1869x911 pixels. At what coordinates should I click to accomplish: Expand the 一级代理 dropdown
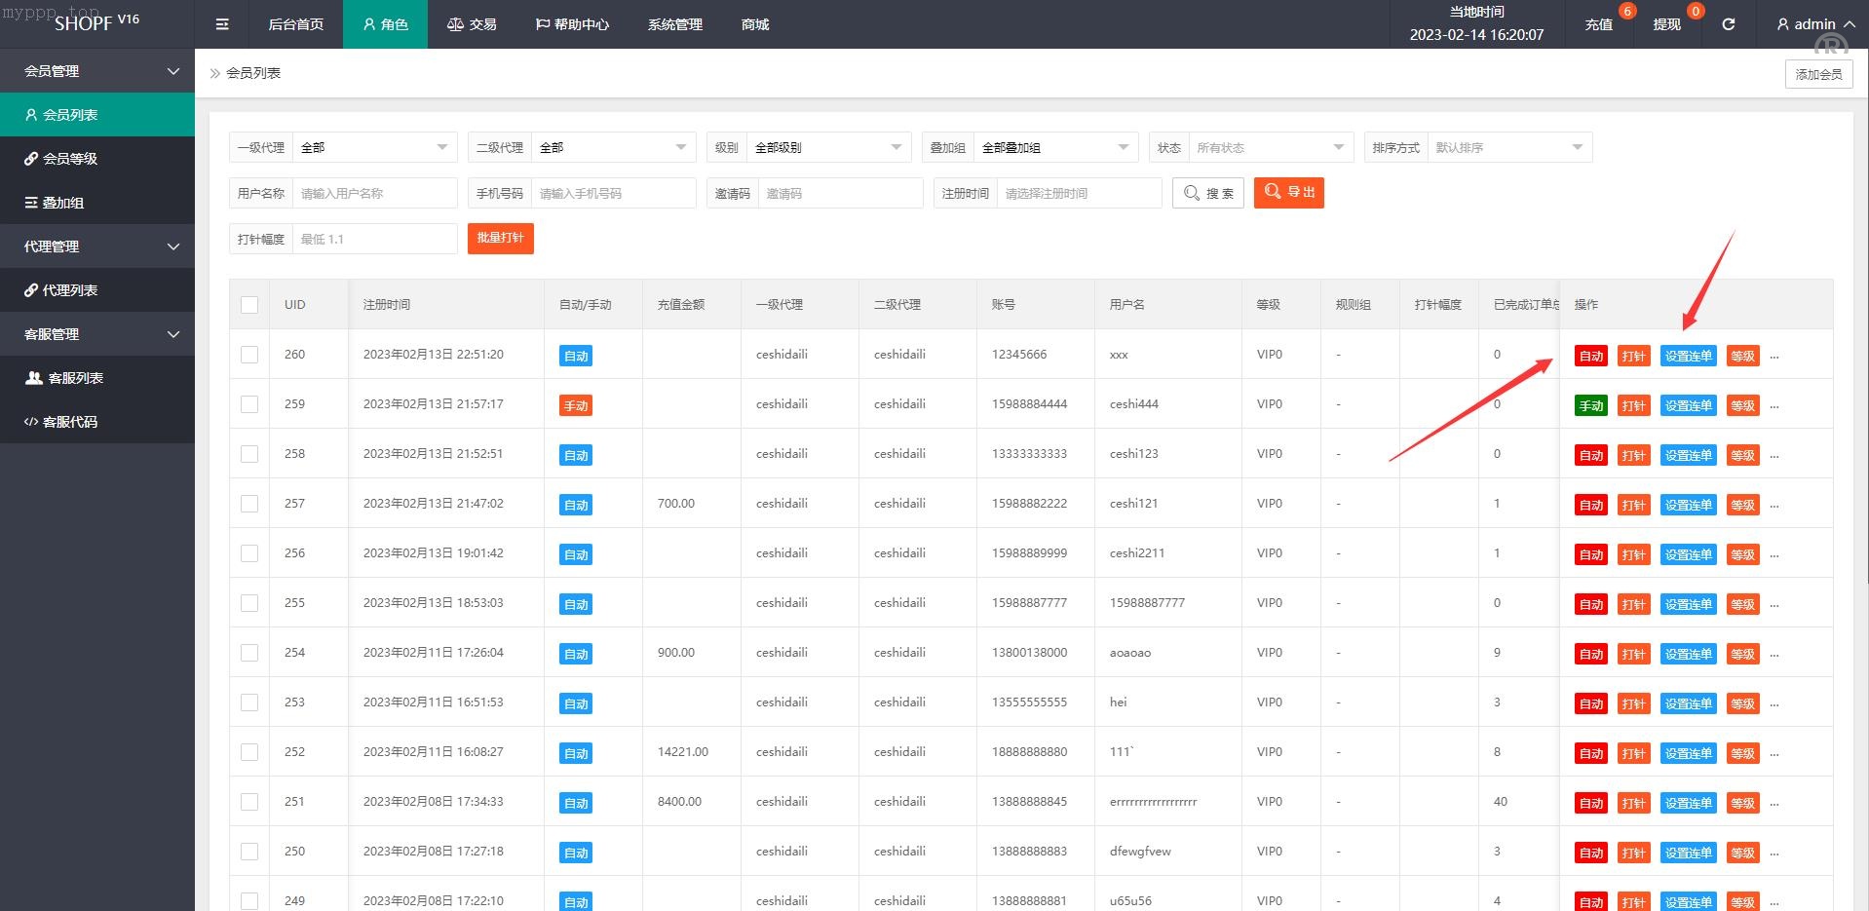(x=374, y=148)
